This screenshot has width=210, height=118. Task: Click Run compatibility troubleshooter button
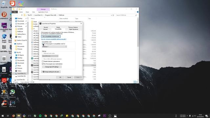point(51,36)
